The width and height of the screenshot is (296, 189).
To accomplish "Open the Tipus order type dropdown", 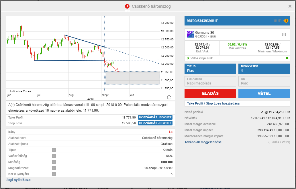I will (x=210, y=68).
